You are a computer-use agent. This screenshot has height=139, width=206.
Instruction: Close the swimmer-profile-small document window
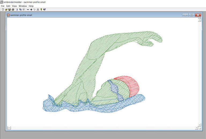pos(198,15)
